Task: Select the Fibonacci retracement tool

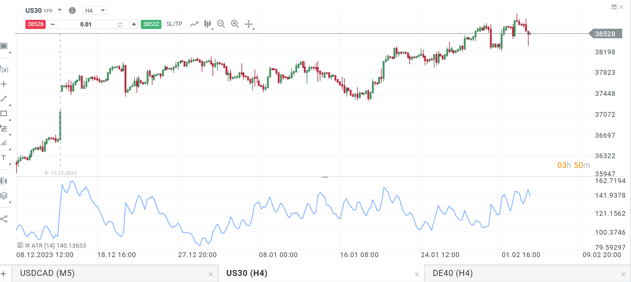Action: (4, 128)
